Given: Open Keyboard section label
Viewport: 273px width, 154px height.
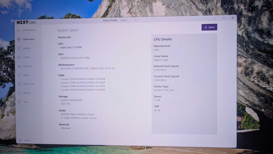Looking at the screenshot, I should [x=27, y=66].
